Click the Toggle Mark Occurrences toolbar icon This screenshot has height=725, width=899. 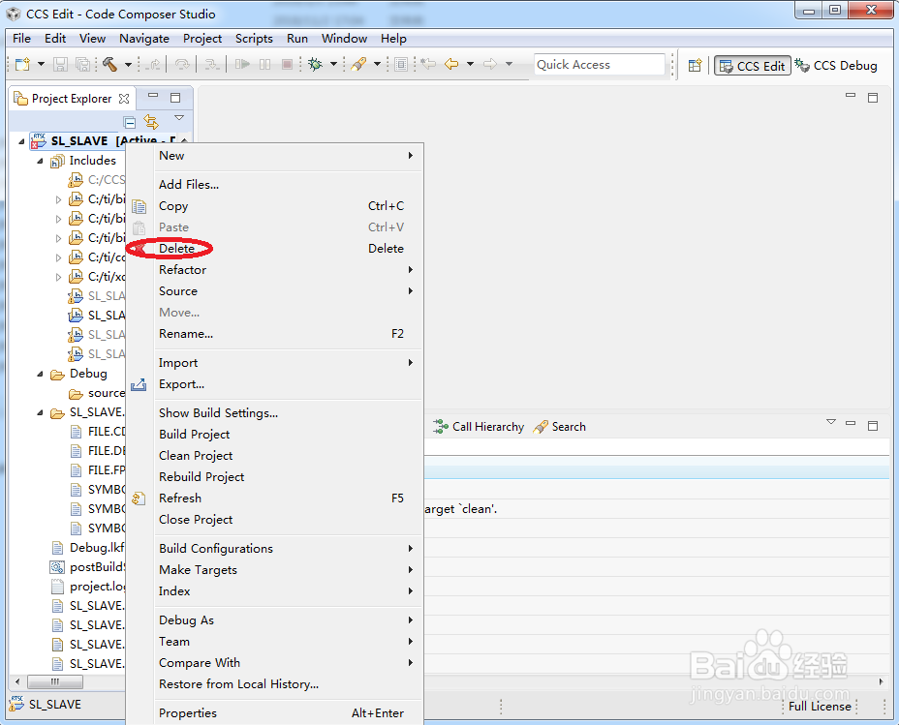point(401,64)
